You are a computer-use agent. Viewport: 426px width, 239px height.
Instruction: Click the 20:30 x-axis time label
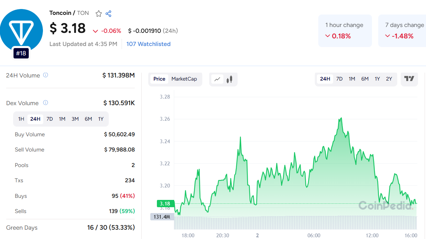[x=223, y=235]
